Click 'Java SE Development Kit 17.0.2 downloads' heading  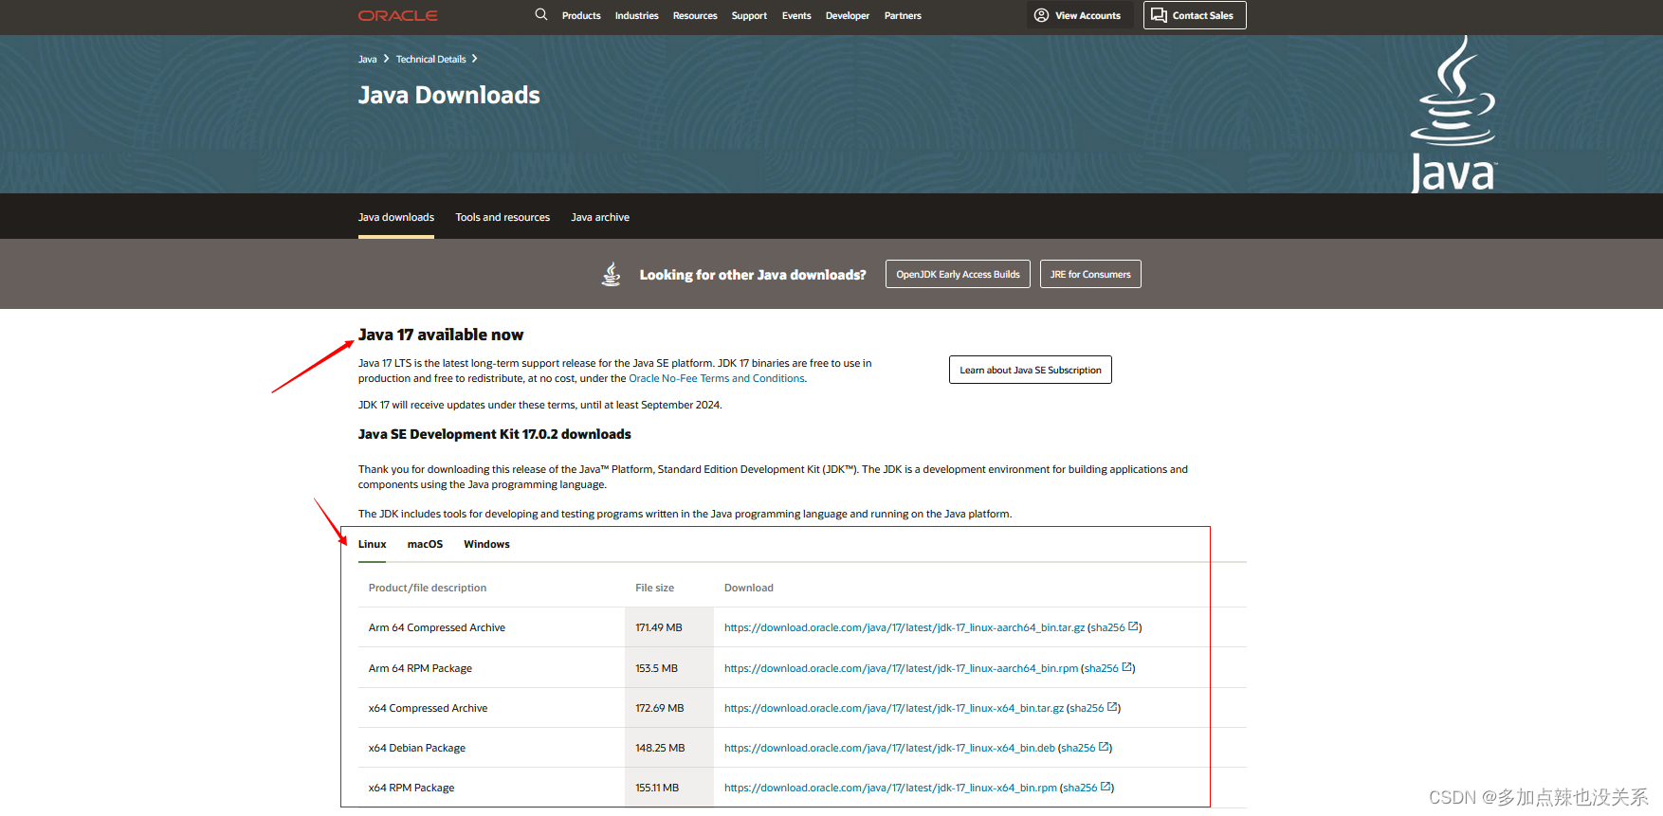click(495, 434)
